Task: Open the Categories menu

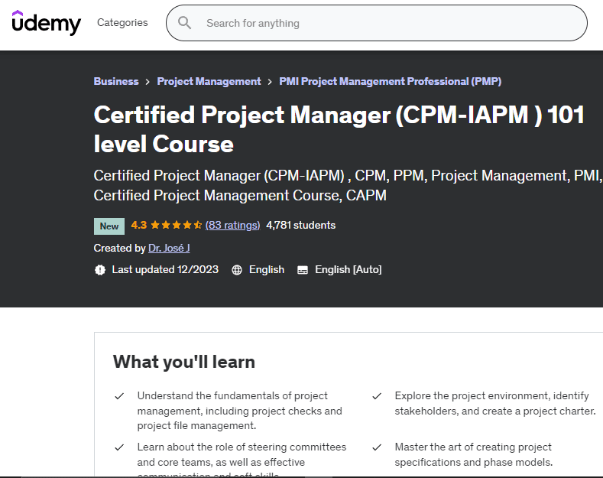Action: (122, 23)
